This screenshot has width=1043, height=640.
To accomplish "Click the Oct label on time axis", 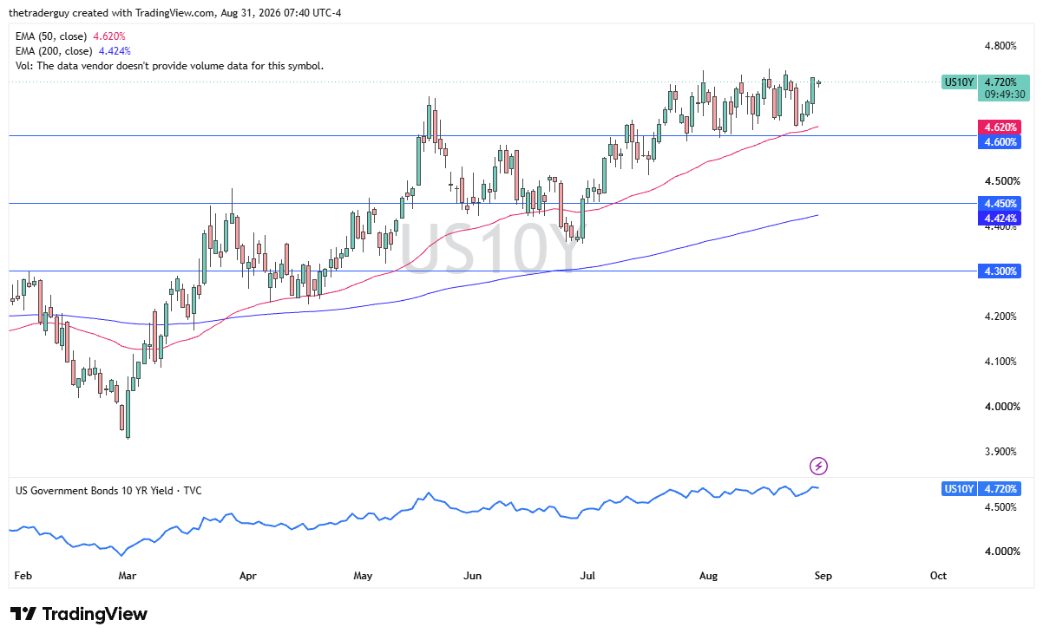I will (938, 575).
